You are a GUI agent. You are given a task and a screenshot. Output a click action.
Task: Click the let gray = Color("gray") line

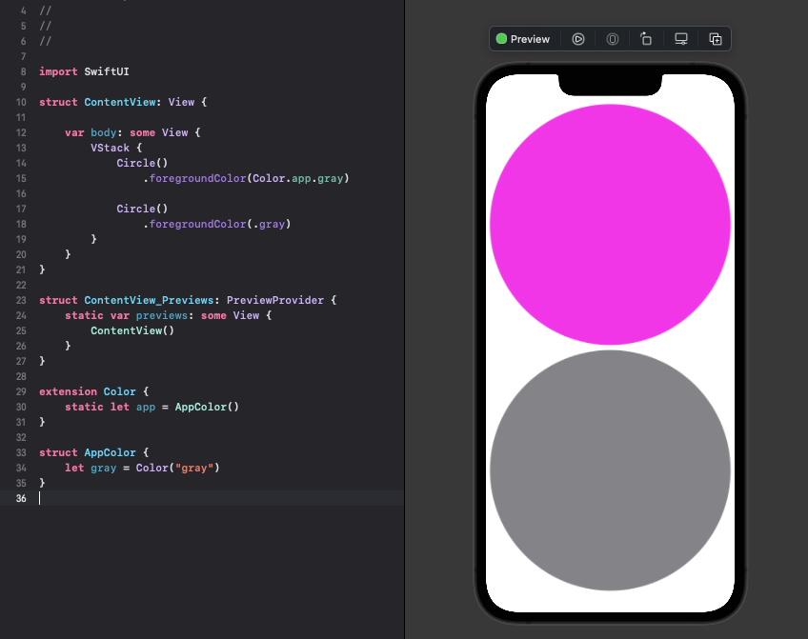(x=142, y=468)
